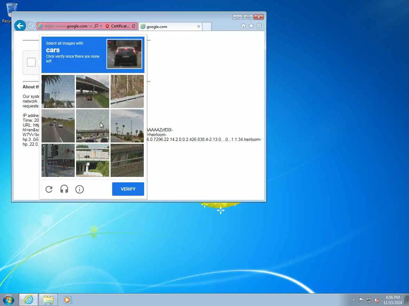Reload a new CAPTCHA challenge
Viewport: 409px width, 306px height.
tap(49, 189)
